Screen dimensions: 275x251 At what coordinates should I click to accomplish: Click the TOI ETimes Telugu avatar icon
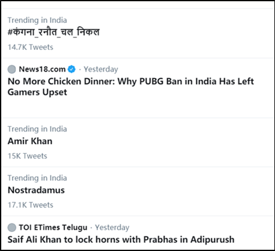coord(11,228)
